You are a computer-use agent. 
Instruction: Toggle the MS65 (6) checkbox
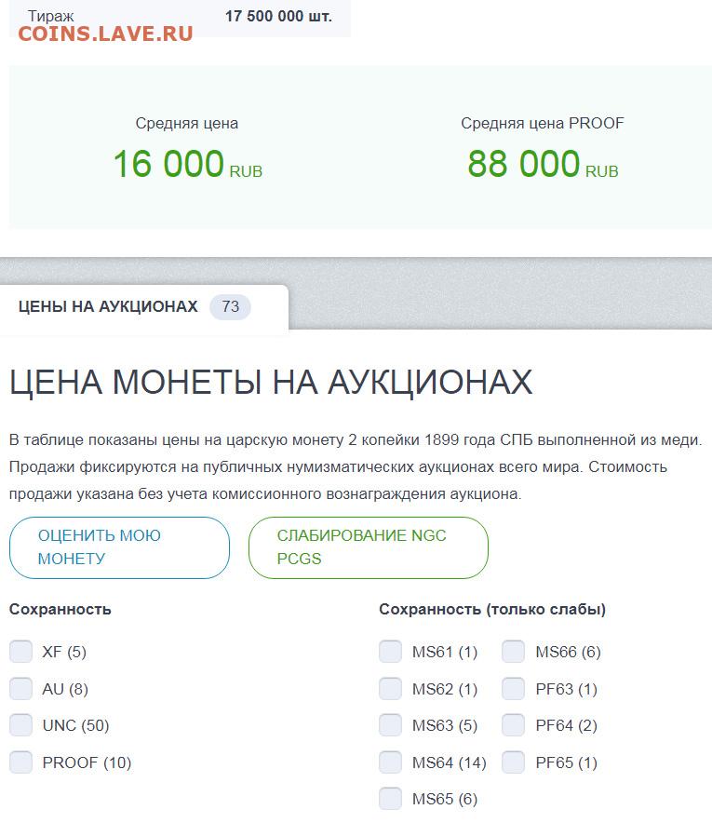click(390, 799)
